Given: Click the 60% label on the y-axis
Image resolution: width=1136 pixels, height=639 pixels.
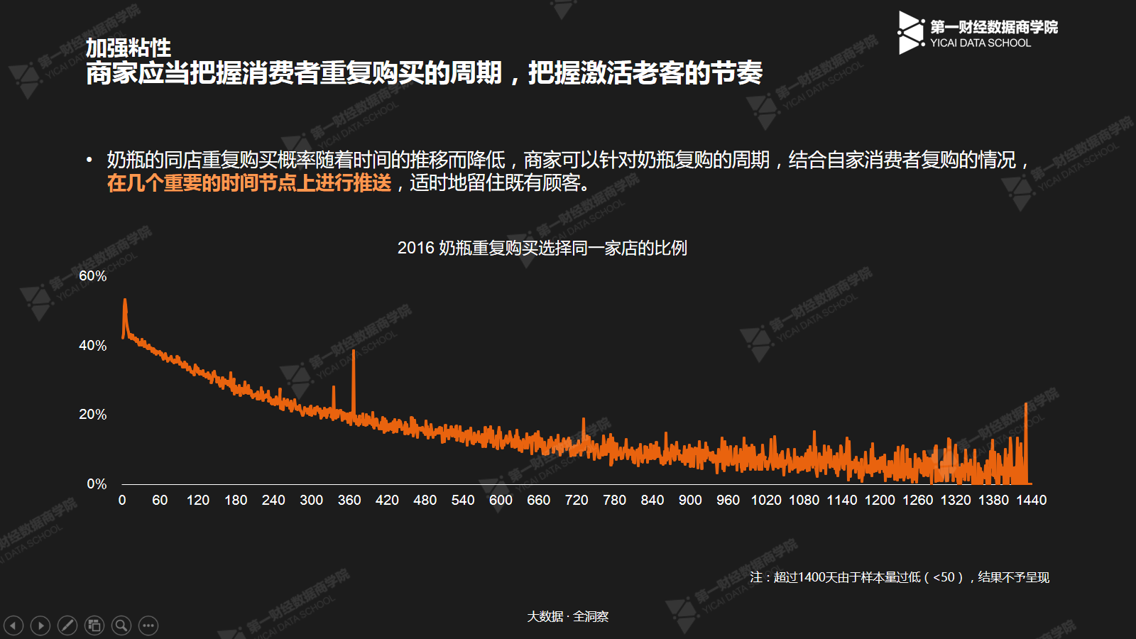Looking at the screenshot, I should coord(92,276).
